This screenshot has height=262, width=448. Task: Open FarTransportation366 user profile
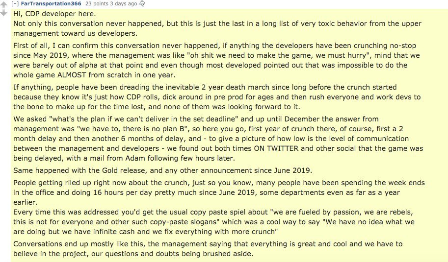pyautogui.click(x=51, y=4)
